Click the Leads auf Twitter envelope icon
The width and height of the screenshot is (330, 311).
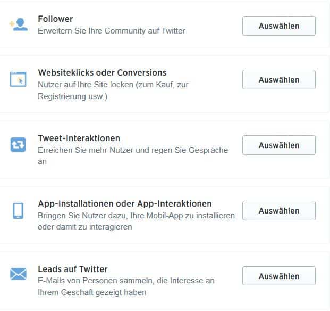point(18,274)
